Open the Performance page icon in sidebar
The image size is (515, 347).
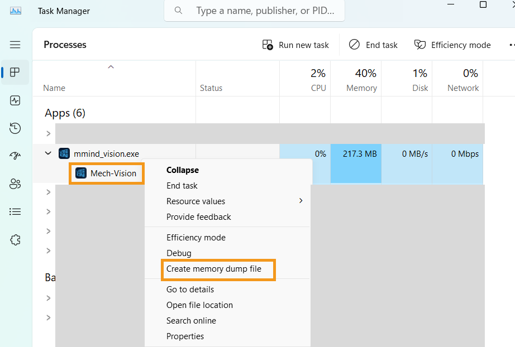click(x=15, y=101)
